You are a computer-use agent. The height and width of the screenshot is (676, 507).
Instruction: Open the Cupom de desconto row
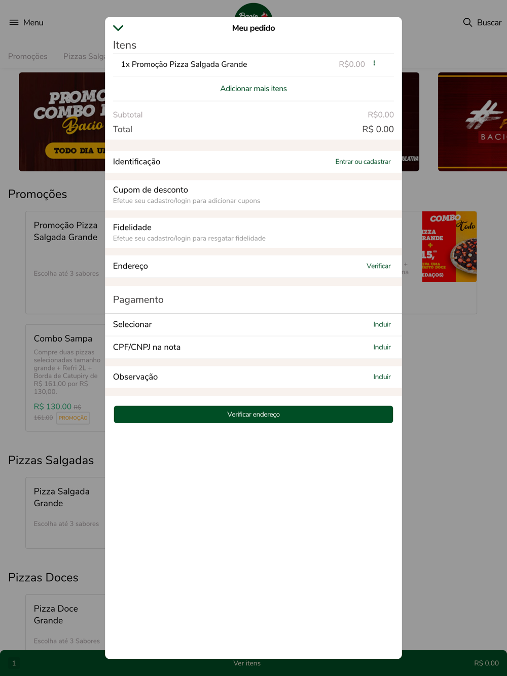pyautogui.click(x=253, y=195)
